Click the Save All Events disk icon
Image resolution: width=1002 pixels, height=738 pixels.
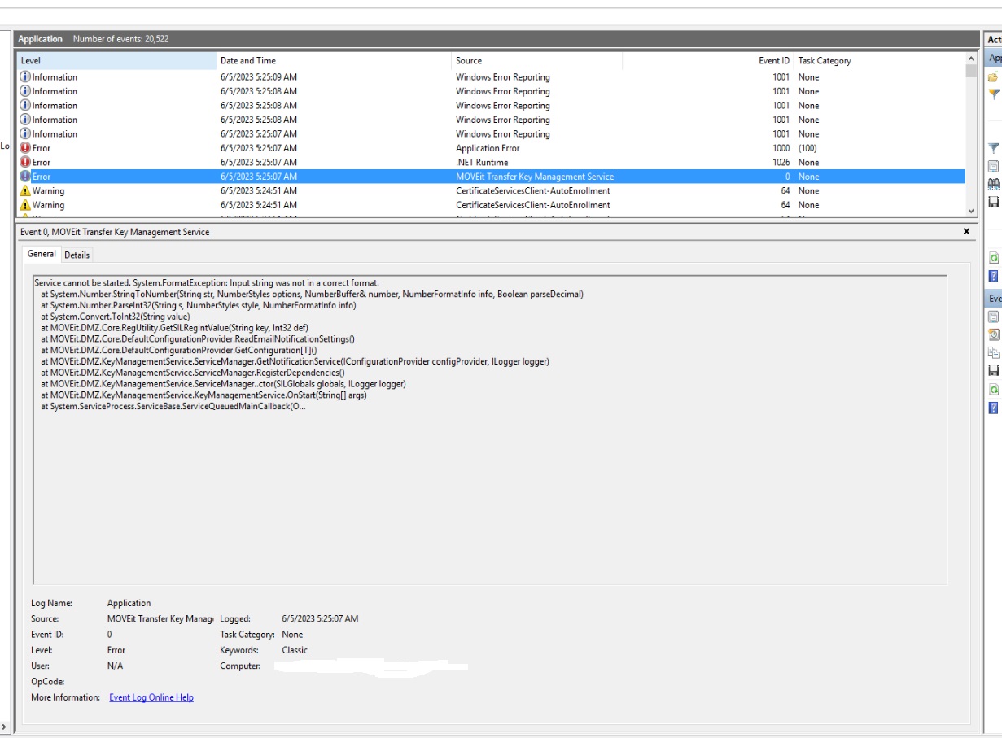[993, 203]
